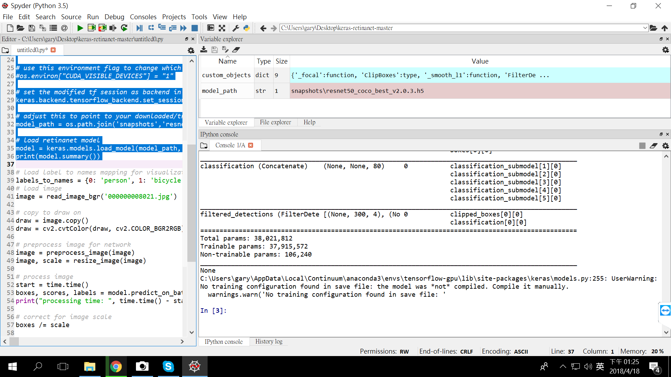
Task: Stop the current debugging session
Action: click(x=195, y=28)
